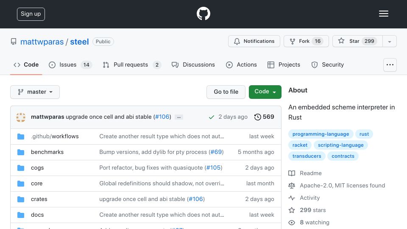Click the cogs folder icon
The height and width of the screenshot is (229, 407).
point(21,168)
